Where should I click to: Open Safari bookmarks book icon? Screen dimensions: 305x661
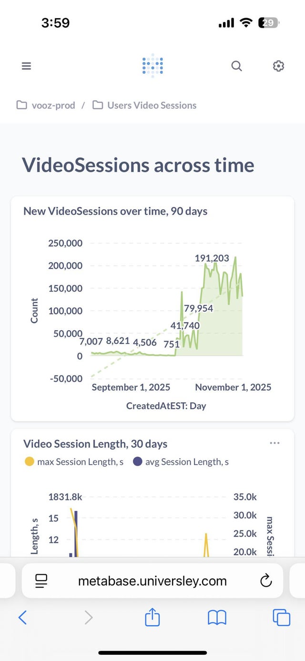tap(217, 618)
